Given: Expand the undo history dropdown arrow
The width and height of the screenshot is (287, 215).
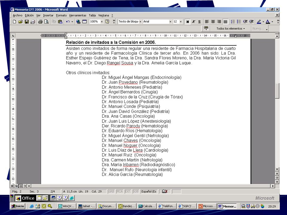Looking at the screenshot, I should click(x=72, y=22).
